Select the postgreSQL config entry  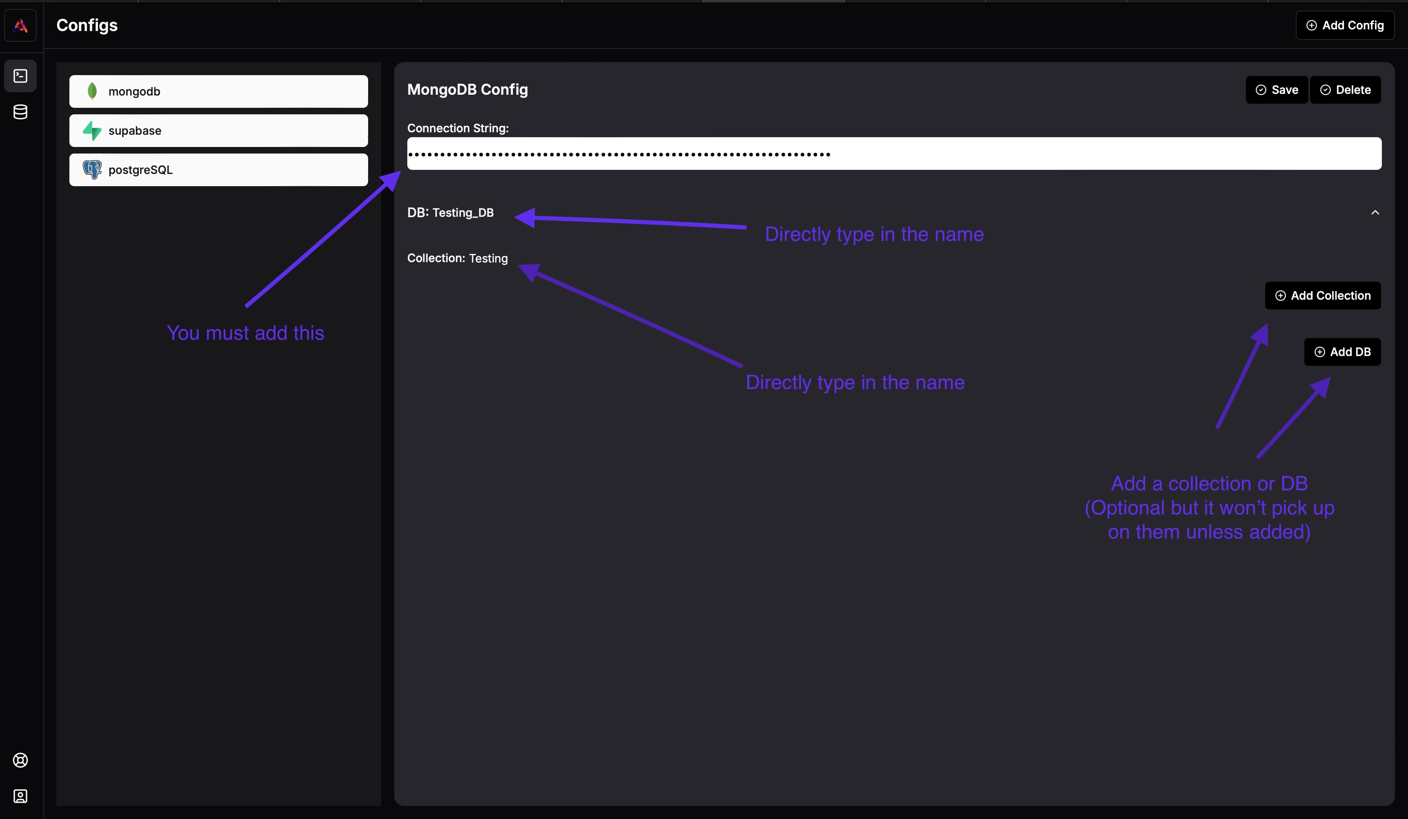218,169
